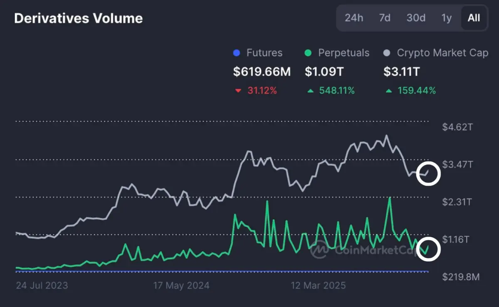Viewport: 499px width, 307px height.
Task: Switch to the 24h tab
Action: coord(354,18)
